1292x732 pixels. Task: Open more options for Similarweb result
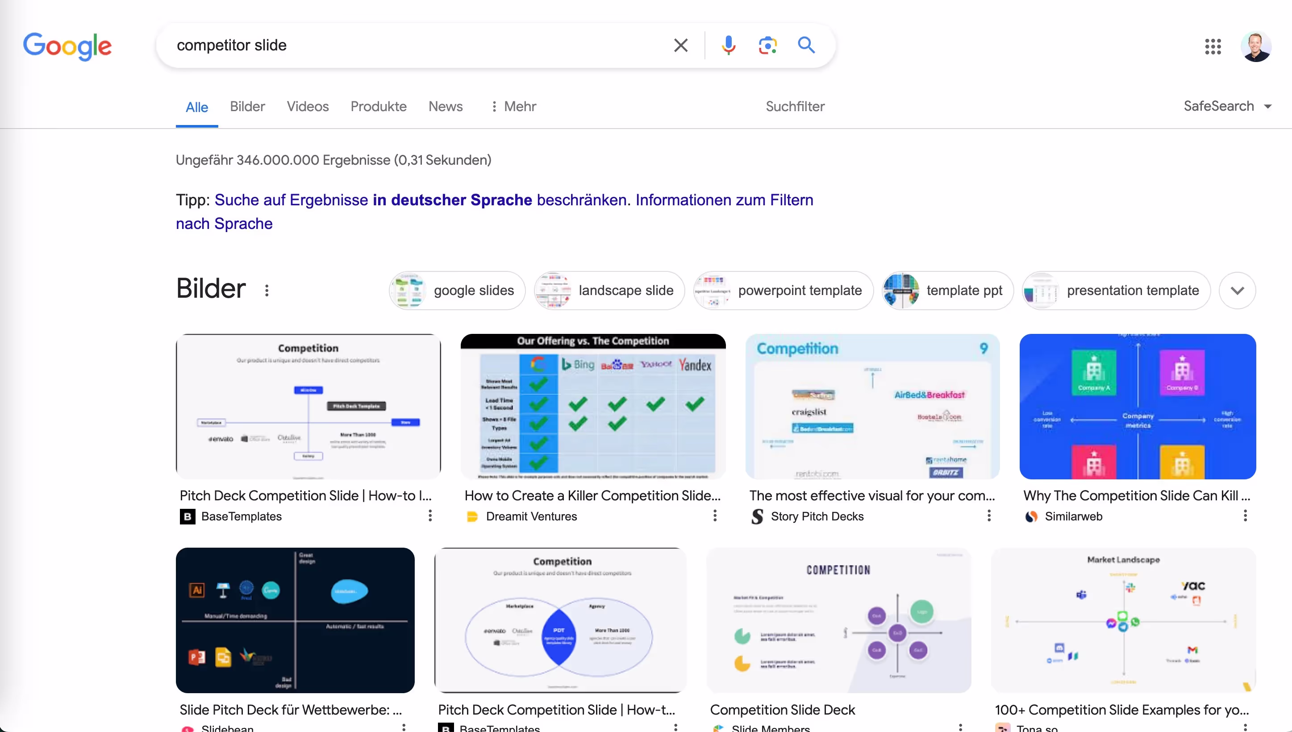pos(1245,516)
